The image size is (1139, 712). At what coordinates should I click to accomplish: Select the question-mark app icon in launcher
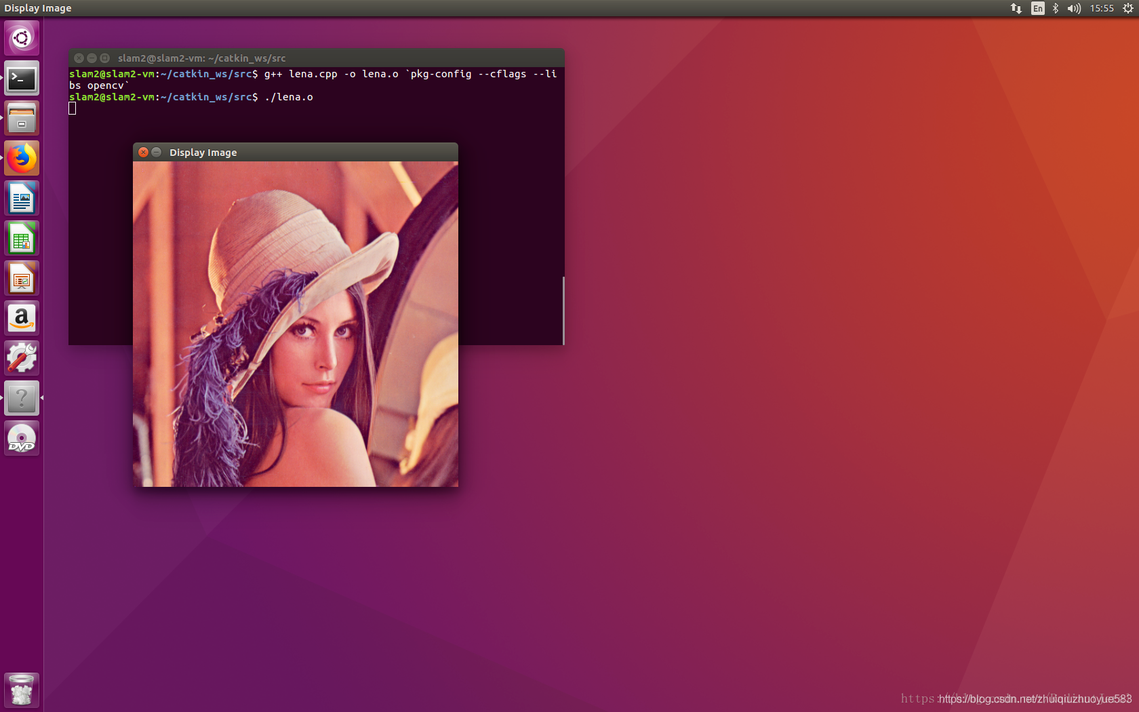tap(22, 399)
